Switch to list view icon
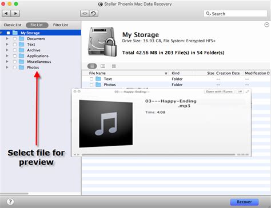Viewport: 271px width, 208px height. click(x=92, y=66)
